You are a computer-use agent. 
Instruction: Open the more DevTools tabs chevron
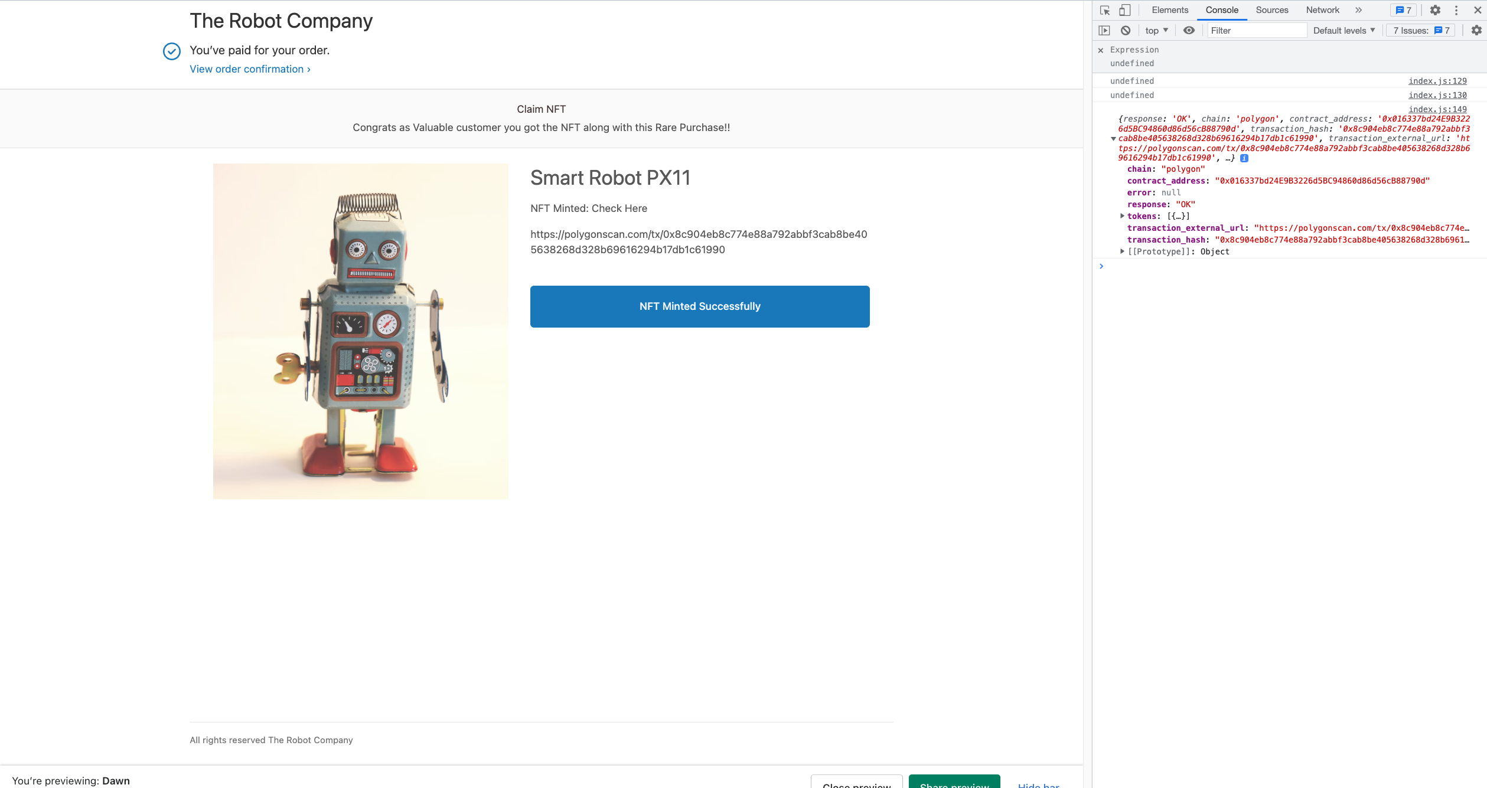pos(1358,10)
